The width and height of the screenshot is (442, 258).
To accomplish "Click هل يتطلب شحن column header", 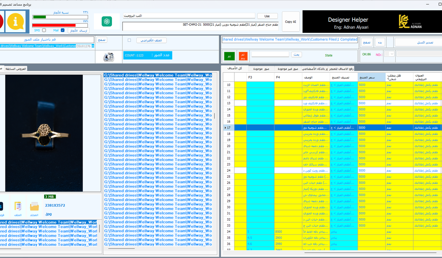I will pyautogui.click(x=399, y=77).
